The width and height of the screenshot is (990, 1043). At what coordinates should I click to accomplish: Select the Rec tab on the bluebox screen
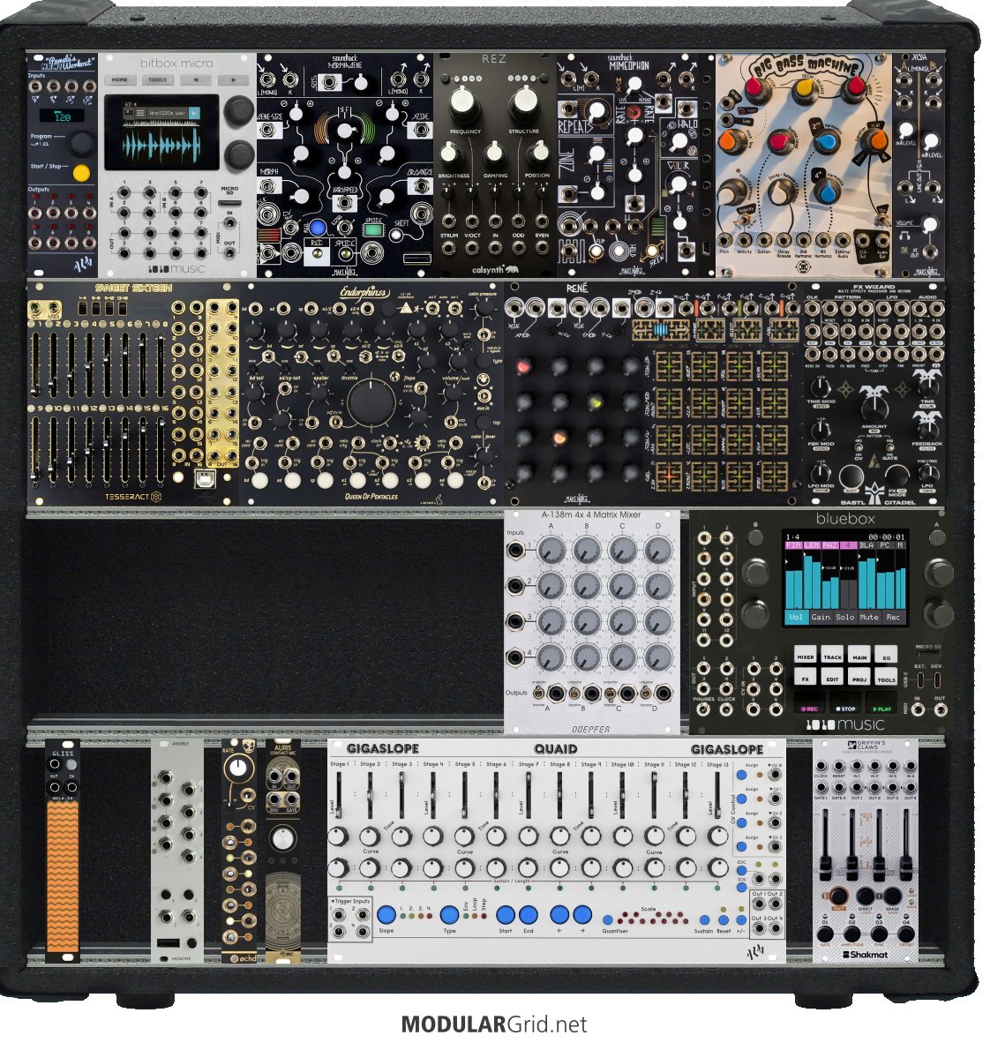coord(894,617)
